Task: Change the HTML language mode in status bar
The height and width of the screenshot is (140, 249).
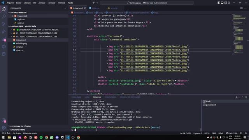Action: coord(221,133)
